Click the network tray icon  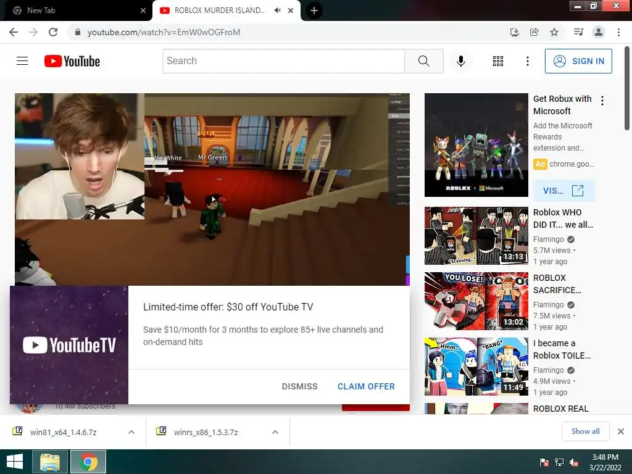[559, 462]
